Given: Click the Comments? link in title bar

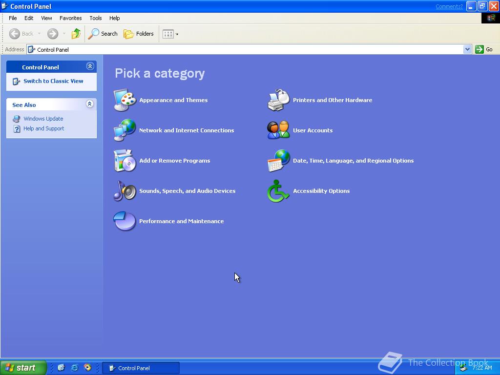Looking at the screenshot, I should coord(449,6).
